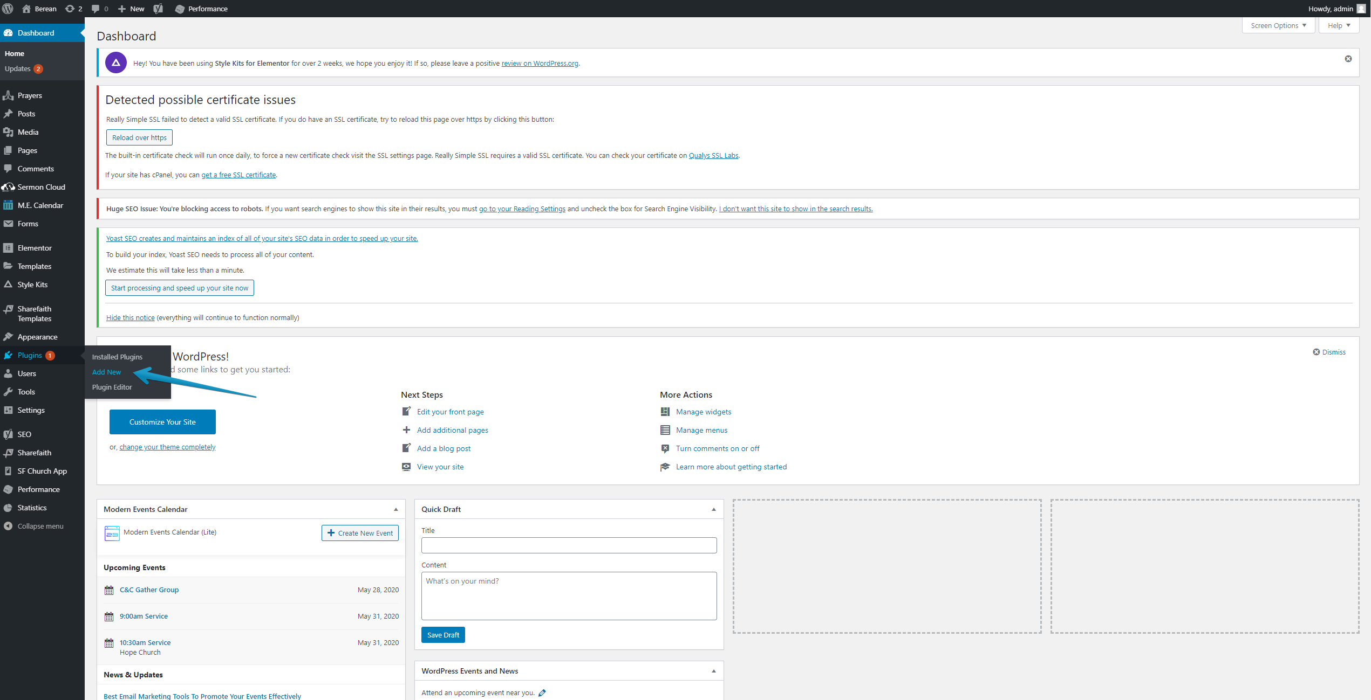Click the WordPress logo in admin bar
1371x700 pixels.
pos(8,9)
